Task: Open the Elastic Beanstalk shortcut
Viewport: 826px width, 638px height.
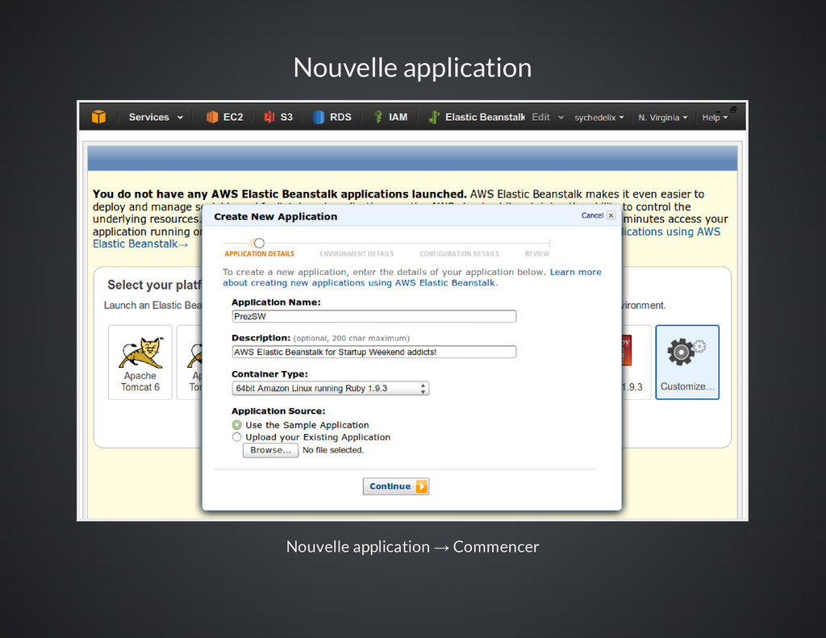Action: [x=476, y=117]
